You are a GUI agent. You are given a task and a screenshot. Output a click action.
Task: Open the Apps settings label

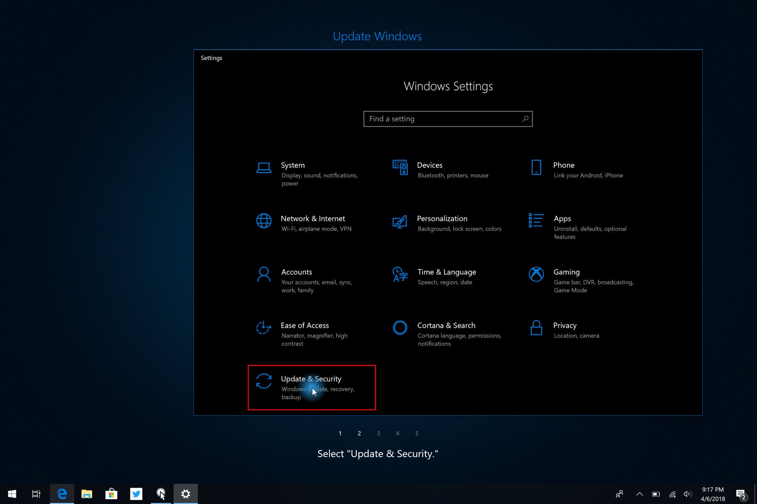(562, 219)
